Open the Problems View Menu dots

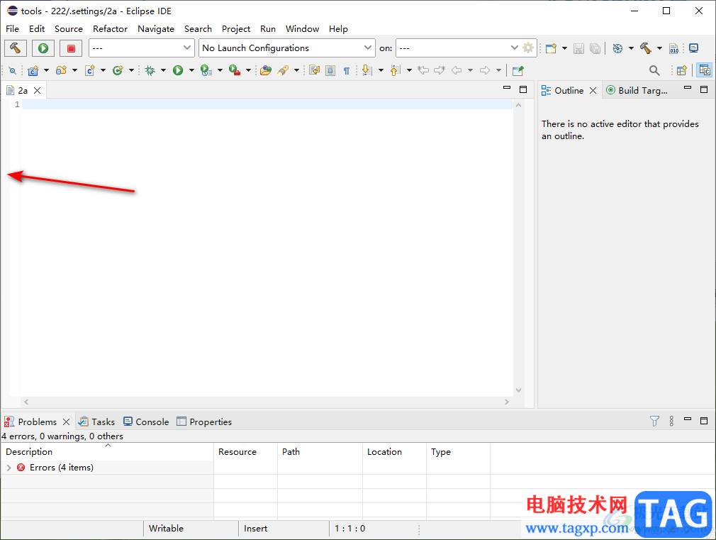click(671, 421)
